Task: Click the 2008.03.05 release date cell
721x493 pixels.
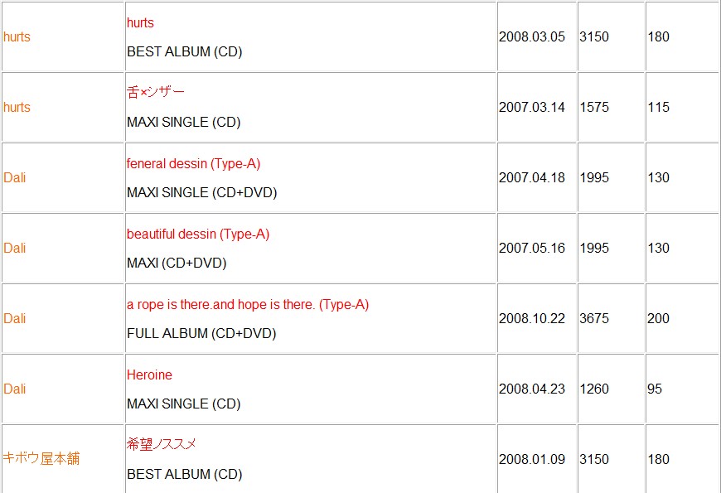Action: (531, 37)
